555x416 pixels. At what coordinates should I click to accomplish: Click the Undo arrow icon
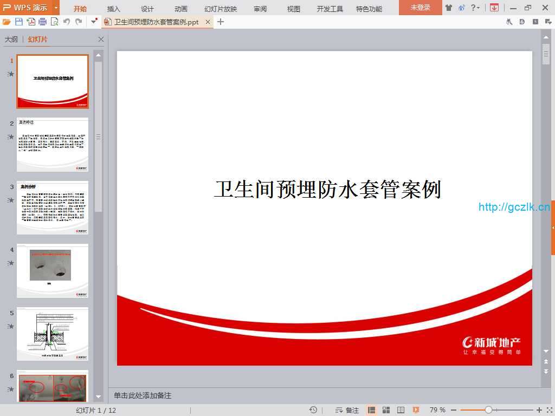pos(67,22)
